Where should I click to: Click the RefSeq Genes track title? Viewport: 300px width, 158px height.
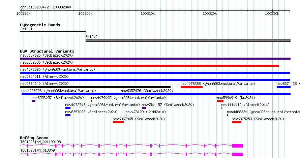[x=34, y=138]
